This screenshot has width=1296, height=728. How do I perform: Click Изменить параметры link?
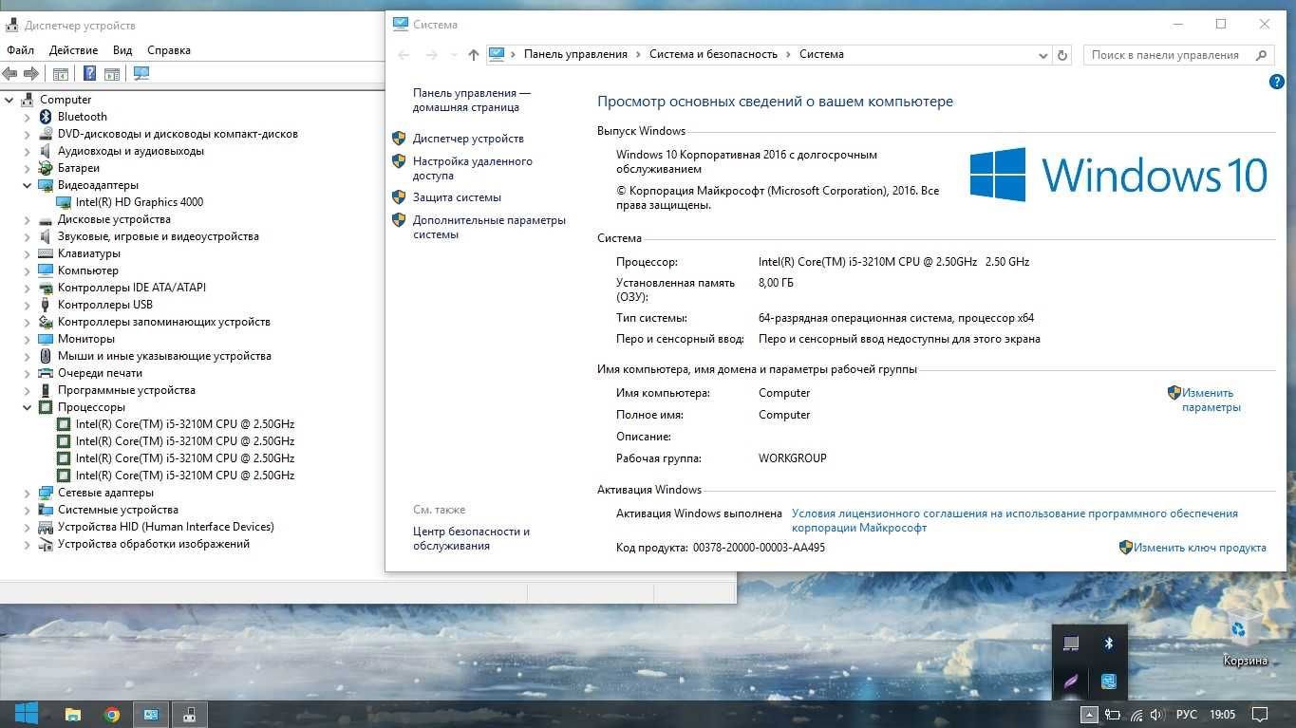point(1211,400)
